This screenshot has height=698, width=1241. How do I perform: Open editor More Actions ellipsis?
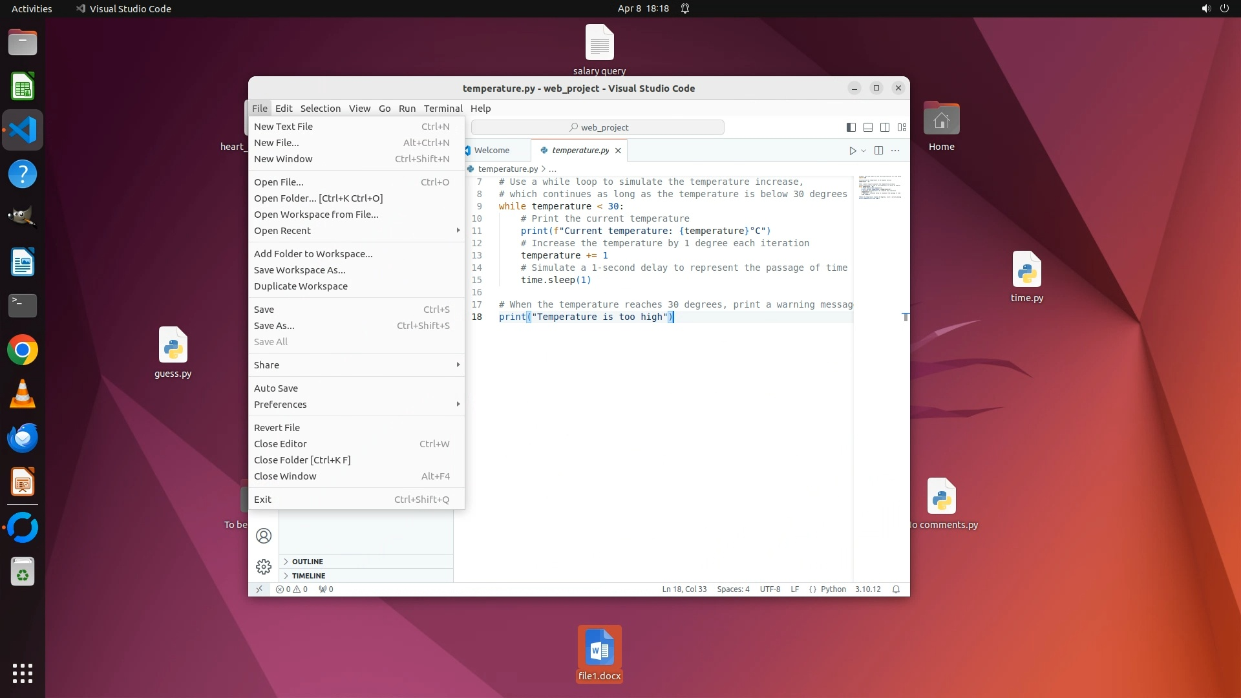pos(895,151)
